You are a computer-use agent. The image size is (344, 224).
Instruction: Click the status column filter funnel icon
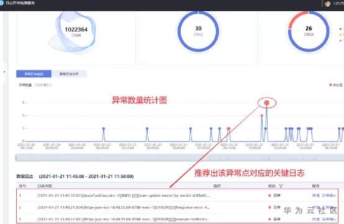pyautogui.click(x=281, y=186)
